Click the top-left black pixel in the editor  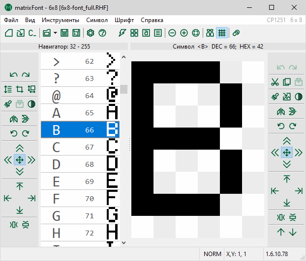click(143, 72)
